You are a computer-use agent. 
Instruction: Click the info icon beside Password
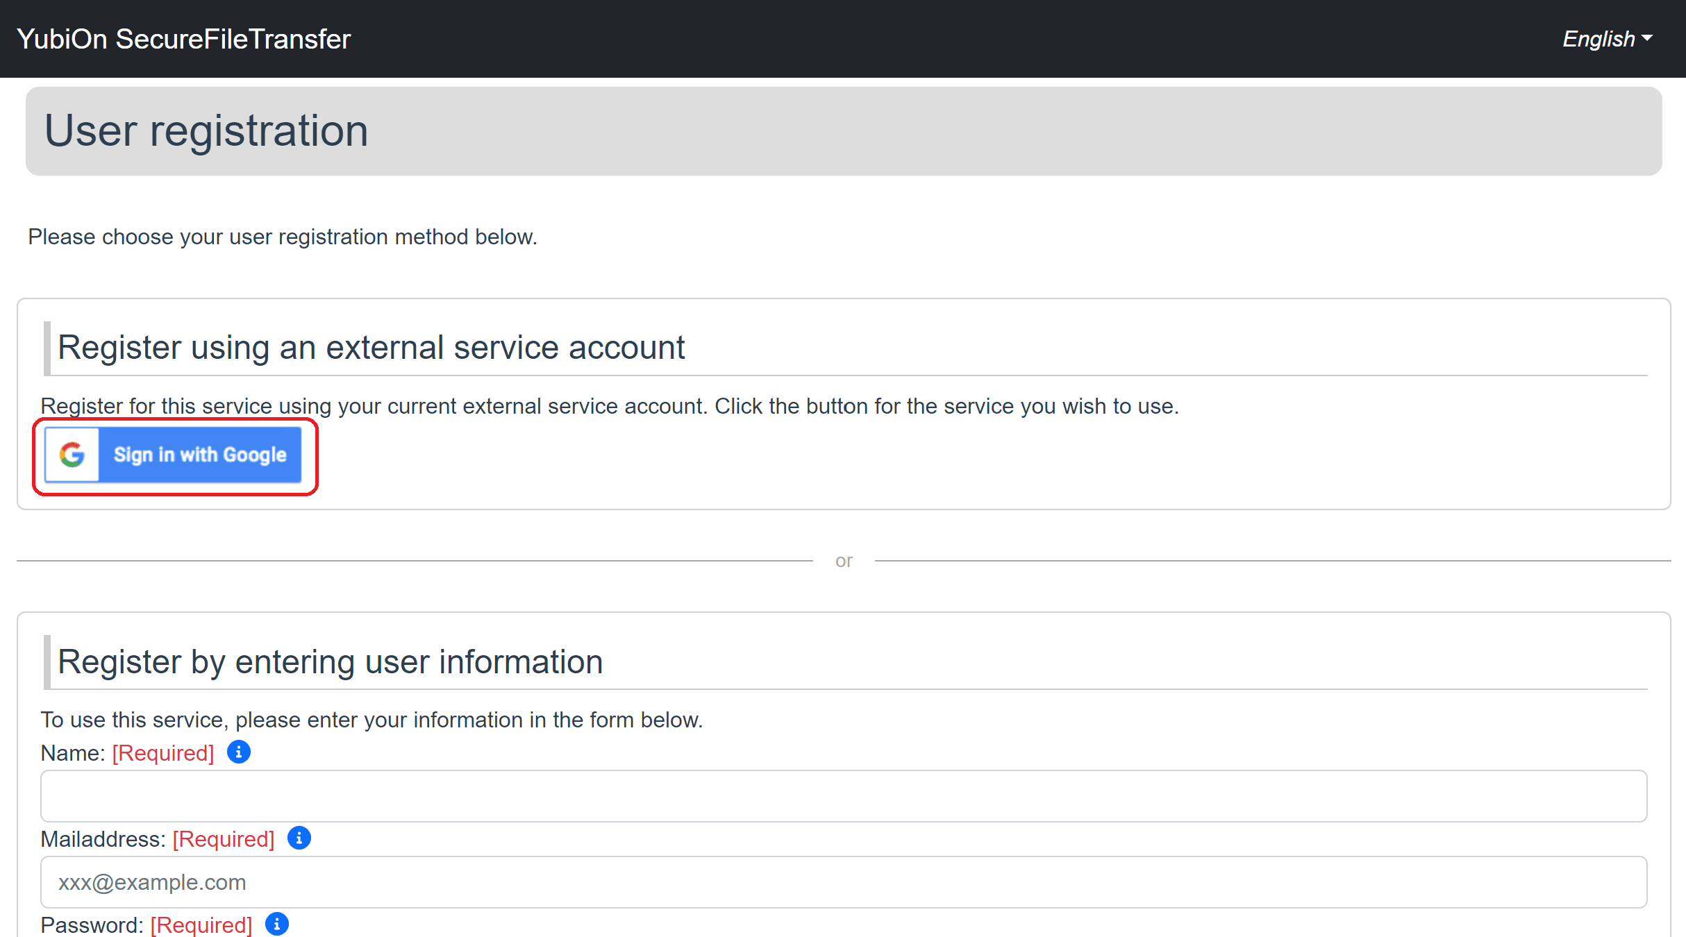277,924
